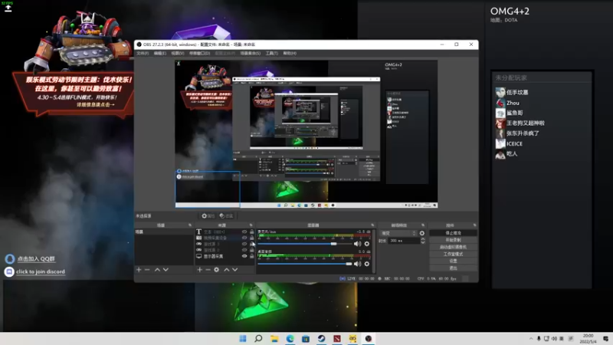The width and height of the screenshot is (613, 345).
Task: Open Windows Start menu on taskbar
Action: [243, 338]
